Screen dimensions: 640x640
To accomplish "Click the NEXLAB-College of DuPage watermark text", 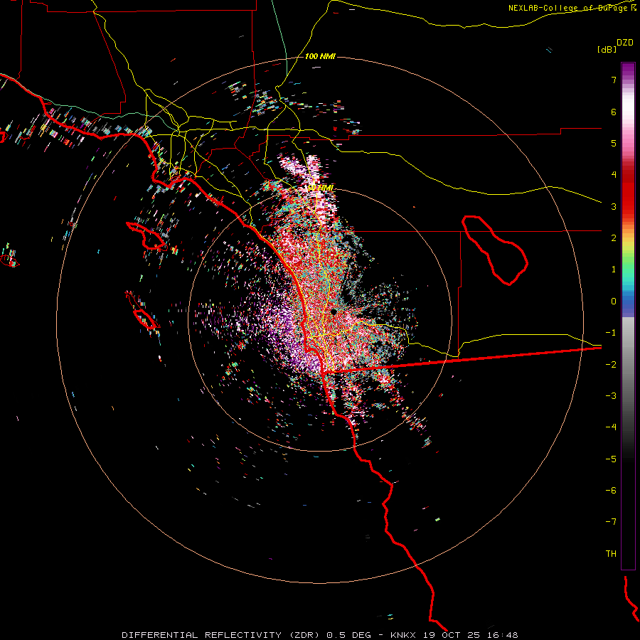I will [572, 8].
